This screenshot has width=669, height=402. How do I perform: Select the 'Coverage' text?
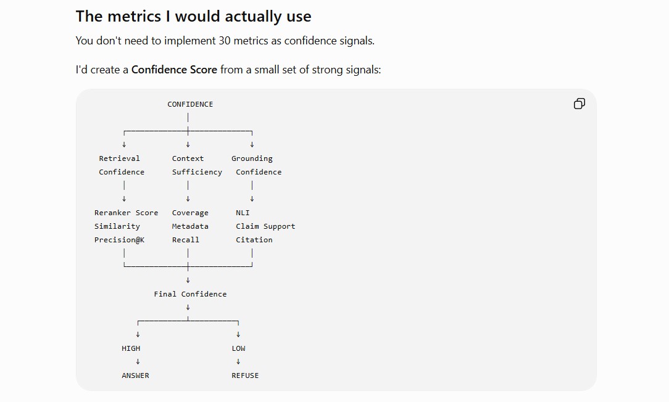point(190,213)
